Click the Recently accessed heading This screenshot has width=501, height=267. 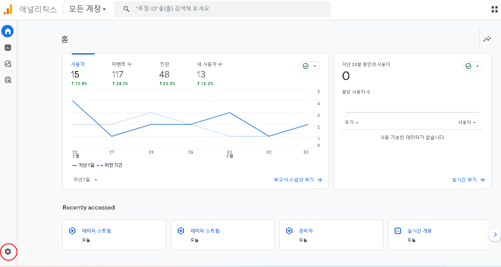click(x=89, y=207)
